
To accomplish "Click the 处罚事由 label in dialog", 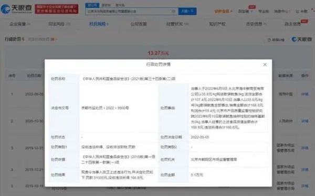I will coord(167,108).
